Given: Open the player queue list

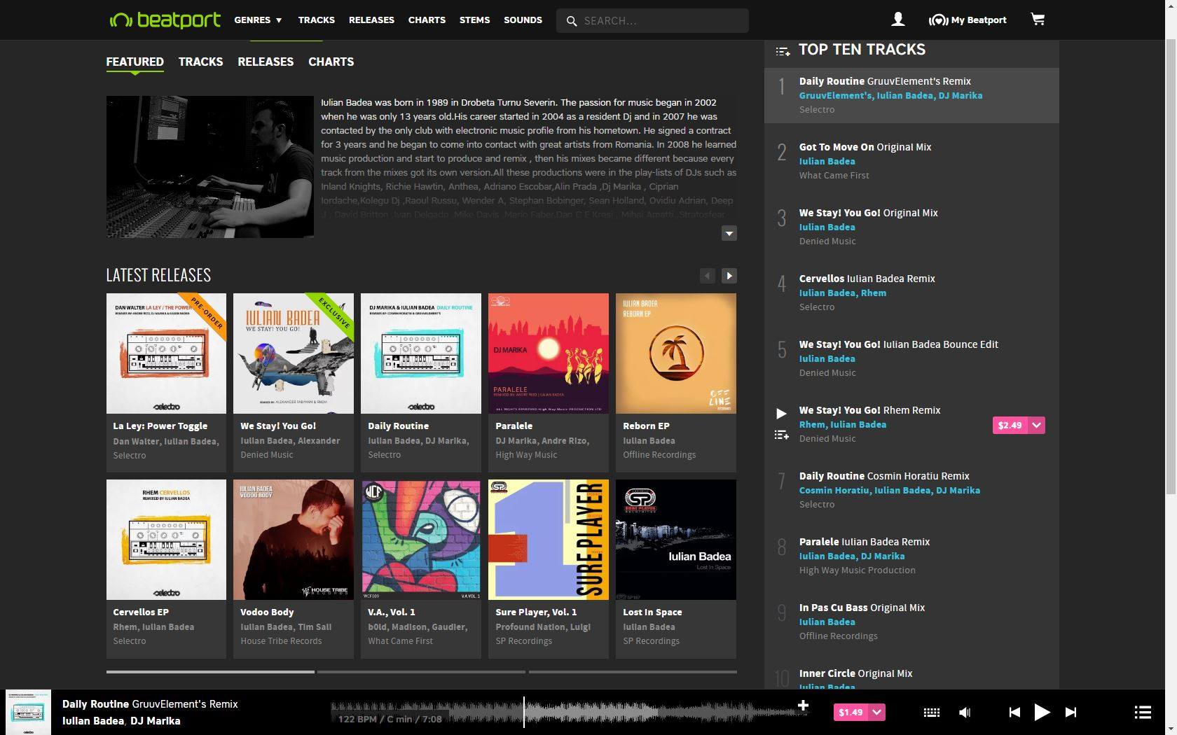Looking at the screenshot, I should (x=1143, y=713).
